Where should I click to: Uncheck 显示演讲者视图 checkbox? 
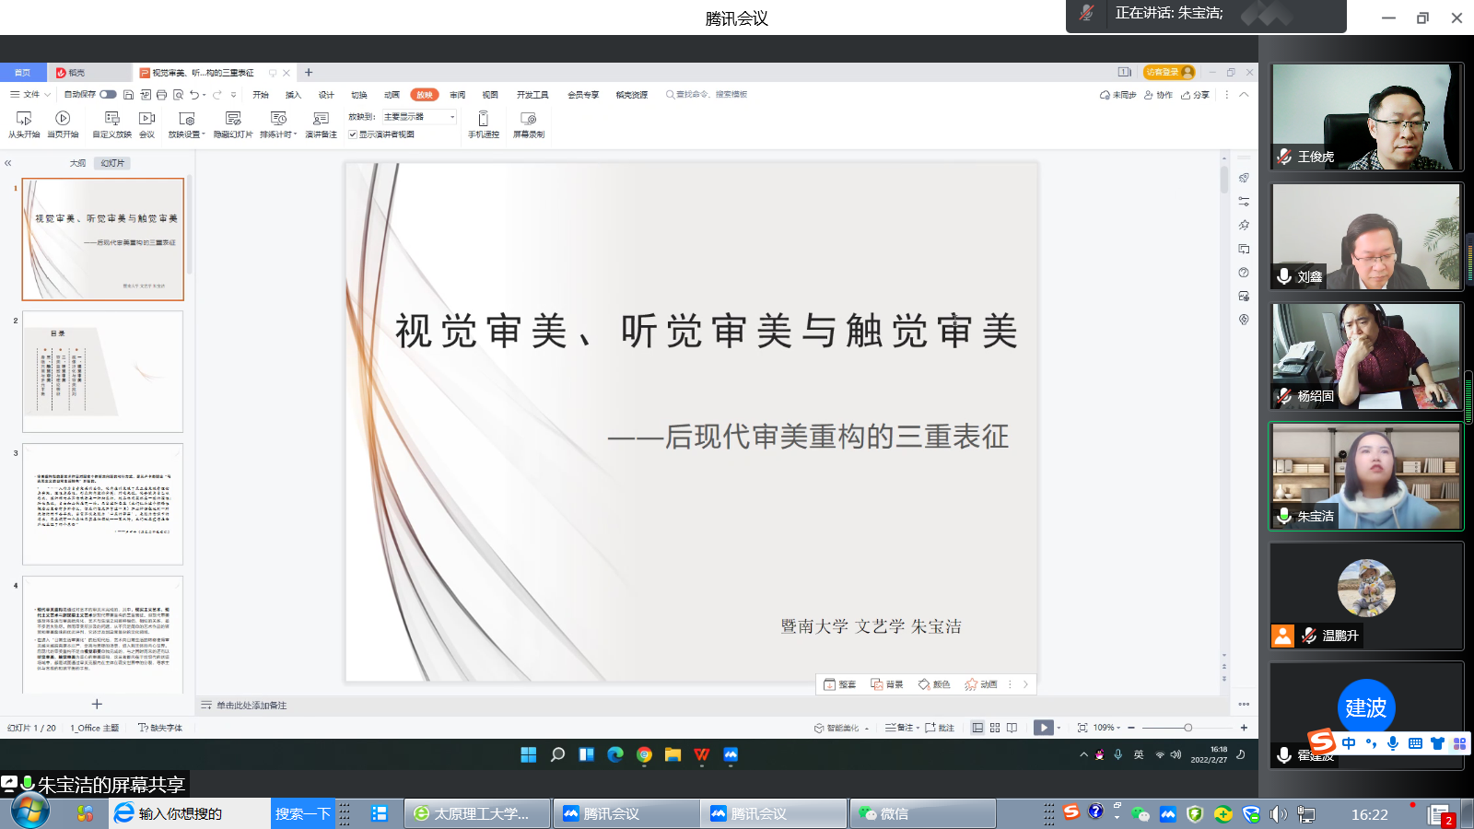pyautogui.click(x=353, y=134)
